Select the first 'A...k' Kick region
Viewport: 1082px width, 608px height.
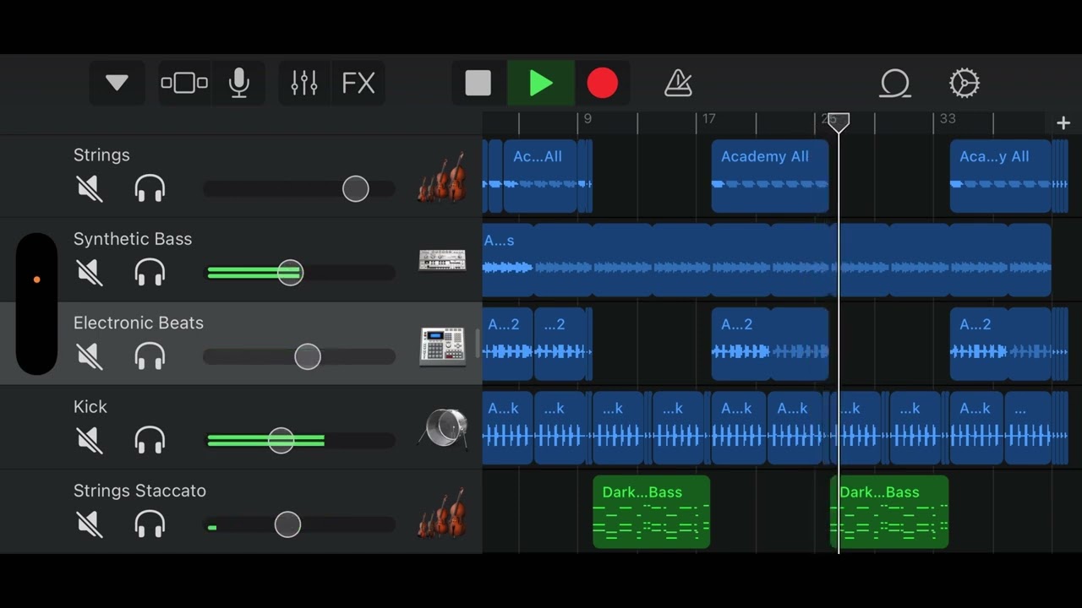[507, 427]
